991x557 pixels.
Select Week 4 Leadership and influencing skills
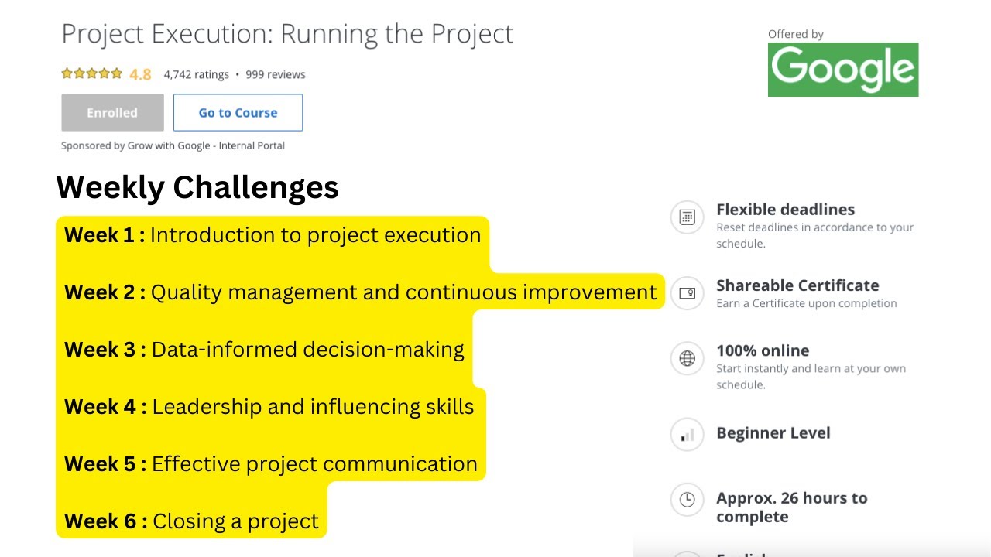[269, 407]
